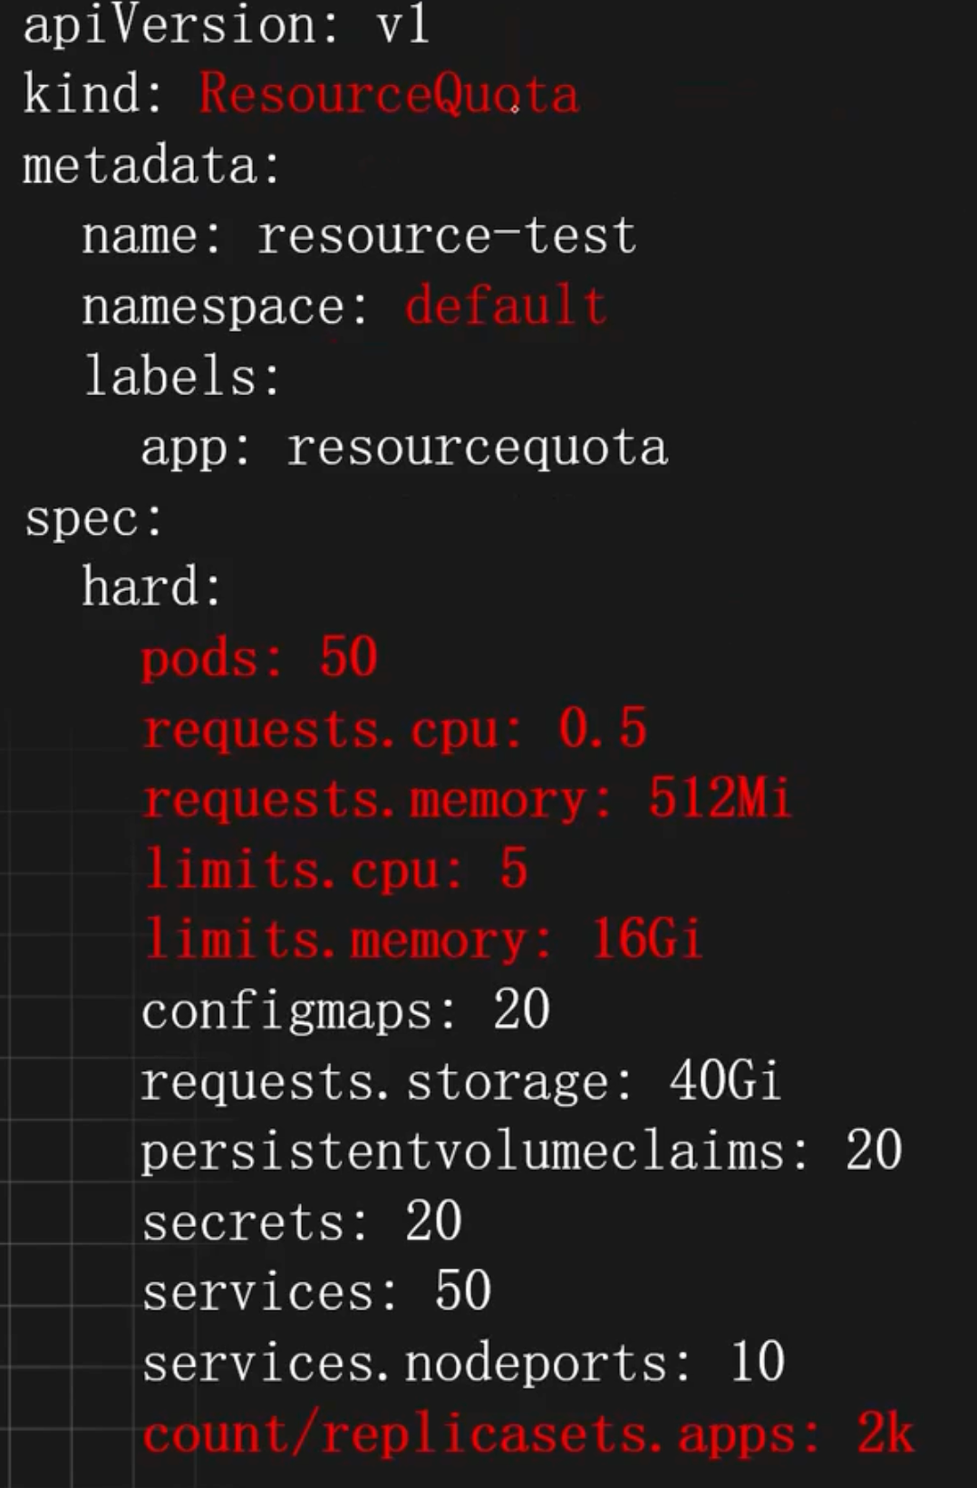Click the red ResourceQuota kind value
The height and width of the screenshot is (1488, 977).
[388, 94]
